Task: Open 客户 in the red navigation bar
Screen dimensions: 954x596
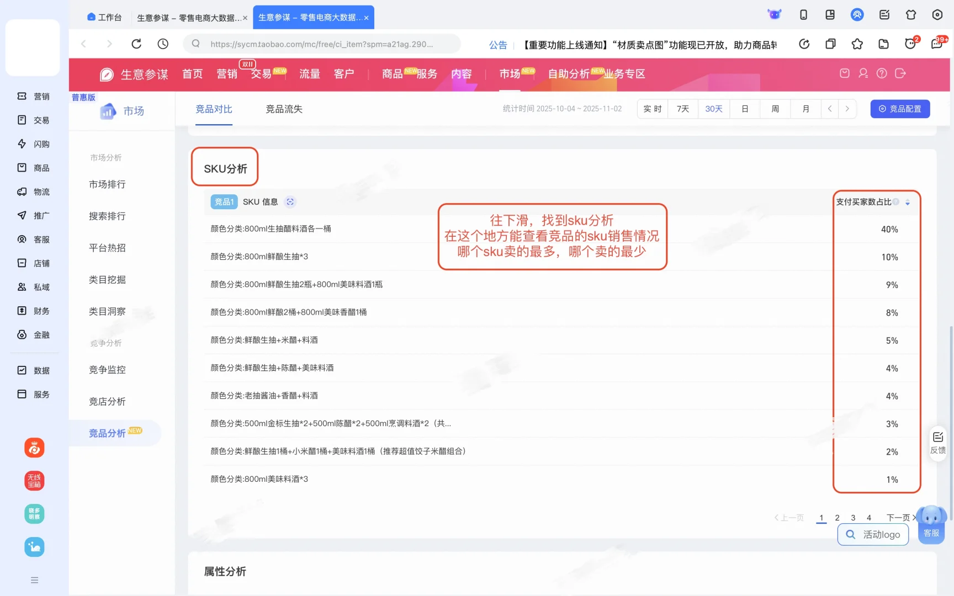Action: [344, 74]
